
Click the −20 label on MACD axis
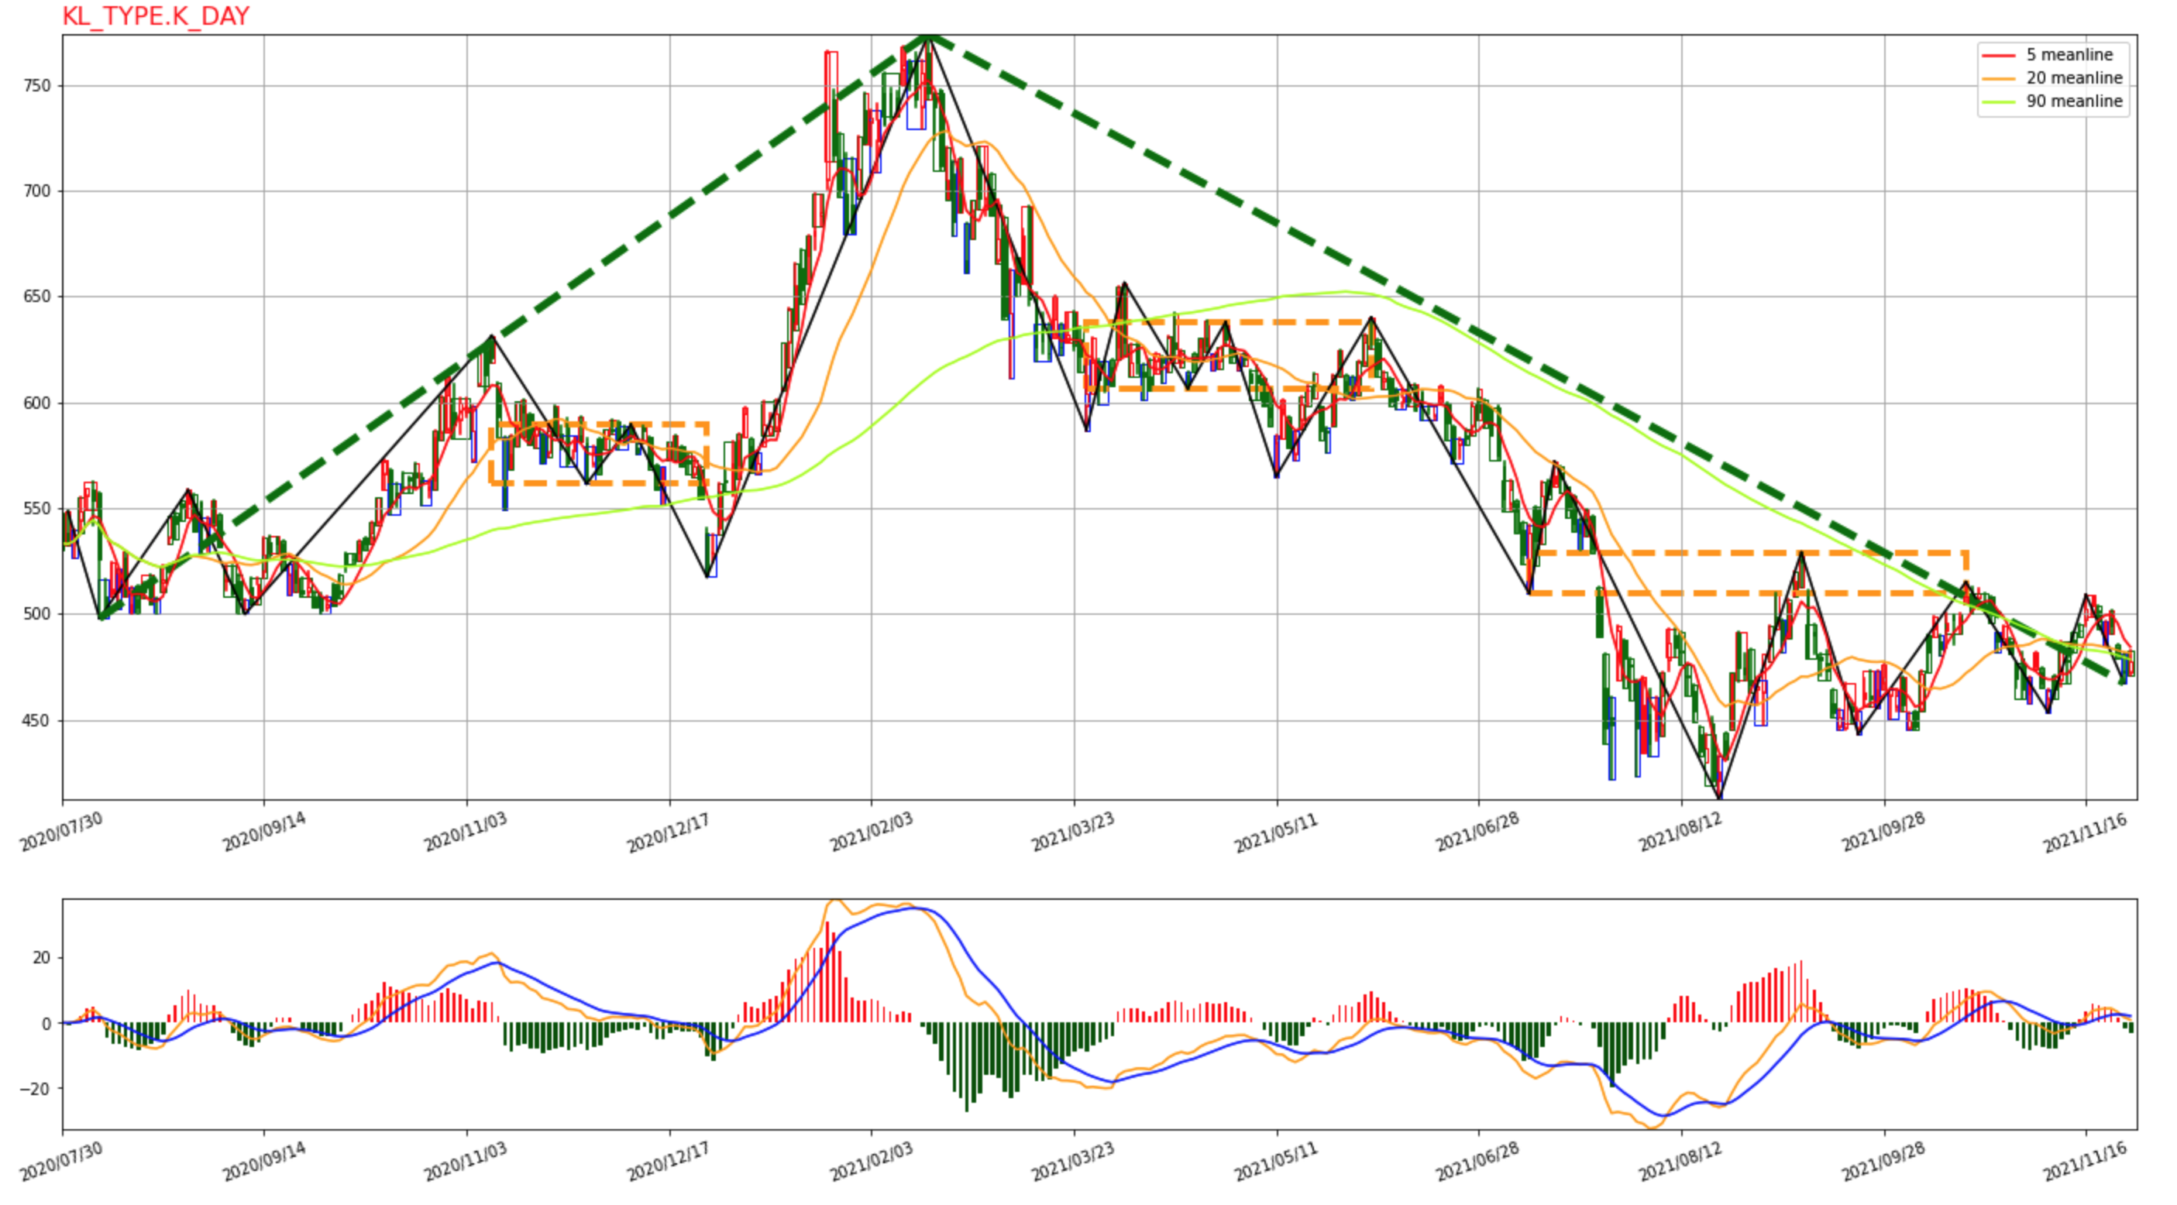click(x=36, y=1088)
